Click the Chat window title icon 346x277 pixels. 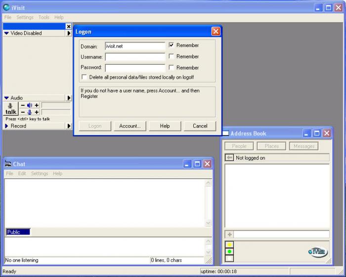(8, 164)
